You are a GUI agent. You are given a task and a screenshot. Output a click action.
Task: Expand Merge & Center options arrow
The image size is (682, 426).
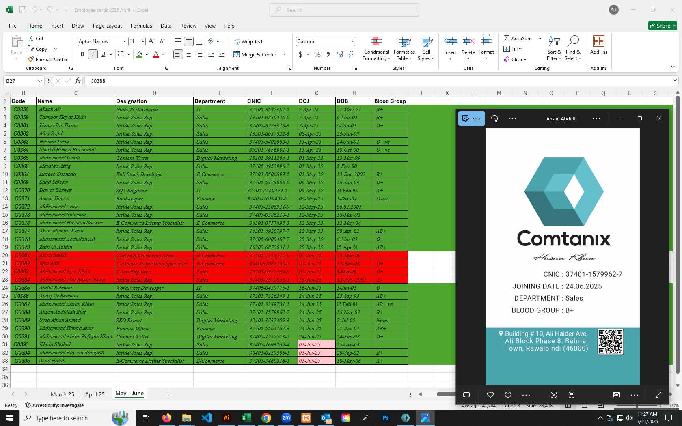tap(284, 54)
